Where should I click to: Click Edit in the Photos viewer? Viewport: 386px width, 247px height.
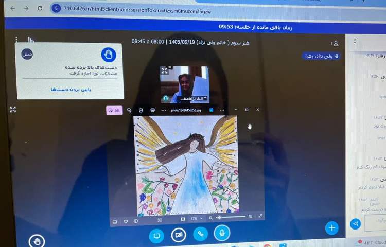point(114,110)
